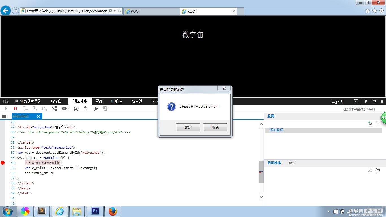Refresh the page using the address bar

click(x=119, y=11)
